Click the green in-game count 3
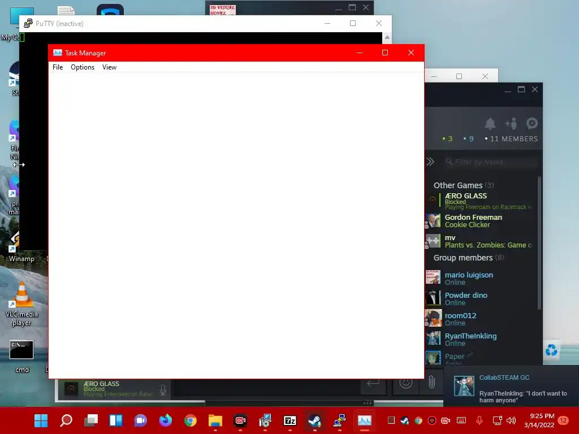The width and height of the screenshot is (579, 434). click(448, 139)
